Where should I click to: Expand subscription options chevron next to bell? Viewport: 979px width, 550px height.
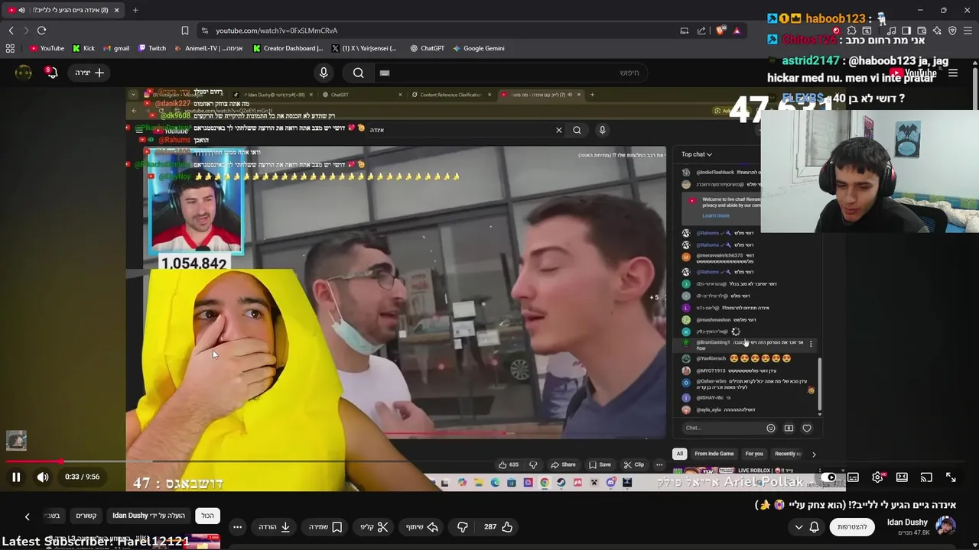pos(798,527)
